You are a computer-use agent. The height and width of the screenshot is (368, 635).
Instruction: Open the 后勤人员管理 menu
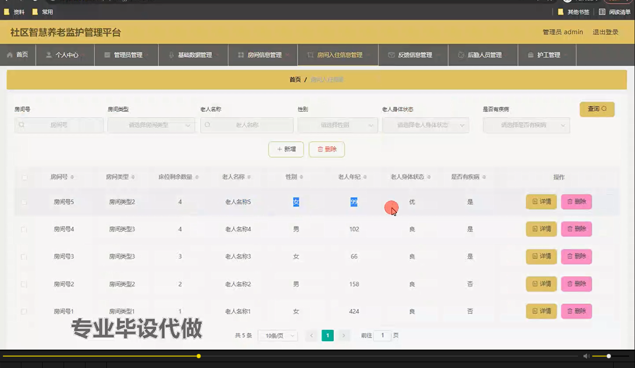click(483, 54)
